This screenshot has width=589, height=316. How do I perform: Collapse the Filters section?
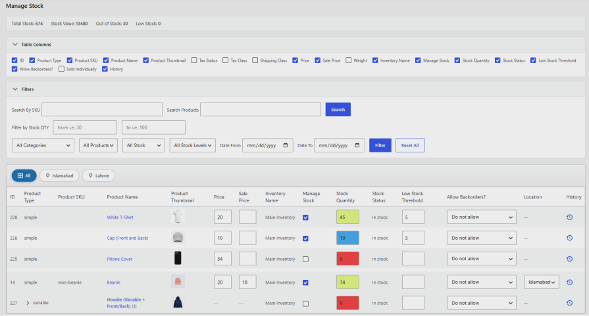click(x=15, y=89)
